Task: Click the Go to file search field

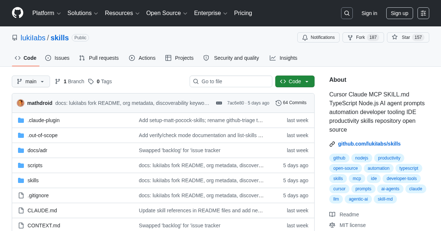Action: [231, 81]
